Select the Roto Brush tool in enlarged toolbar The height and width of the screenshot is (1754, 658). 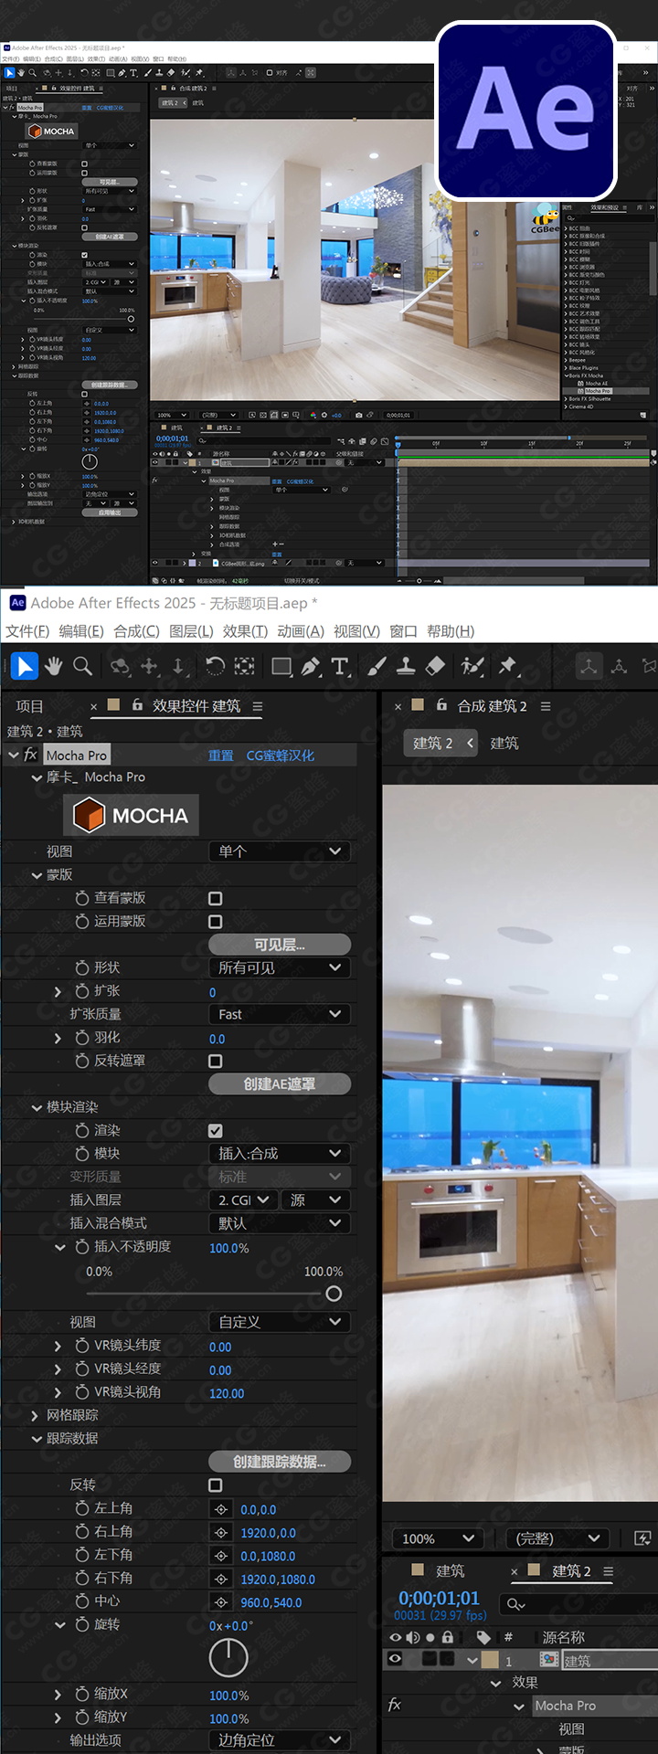pos(472,667)
